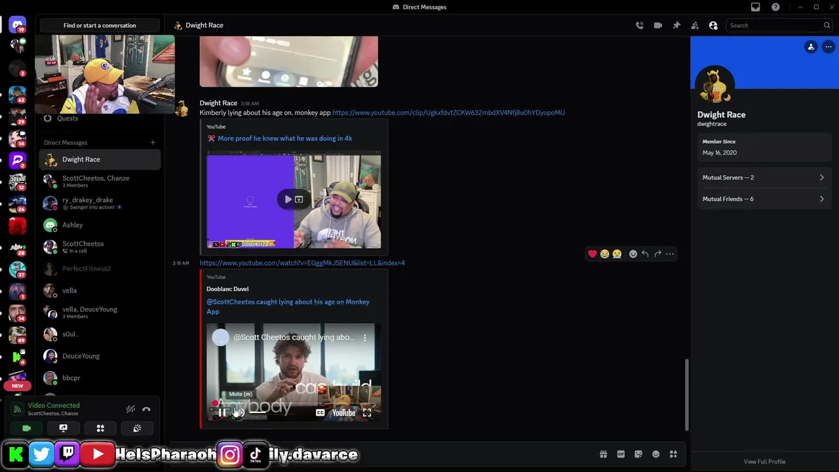
Task: Open the message More options ellipsis
Action: point(670,254)
